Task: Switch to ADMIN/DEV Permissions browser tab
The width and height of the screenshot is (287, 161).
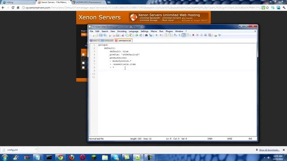Action: [88, 2]
